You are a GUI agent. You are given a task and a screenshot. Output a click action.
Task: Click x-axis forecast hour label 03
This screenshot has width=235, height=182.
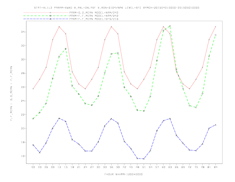pyautogui.click(x=39, y=167)
